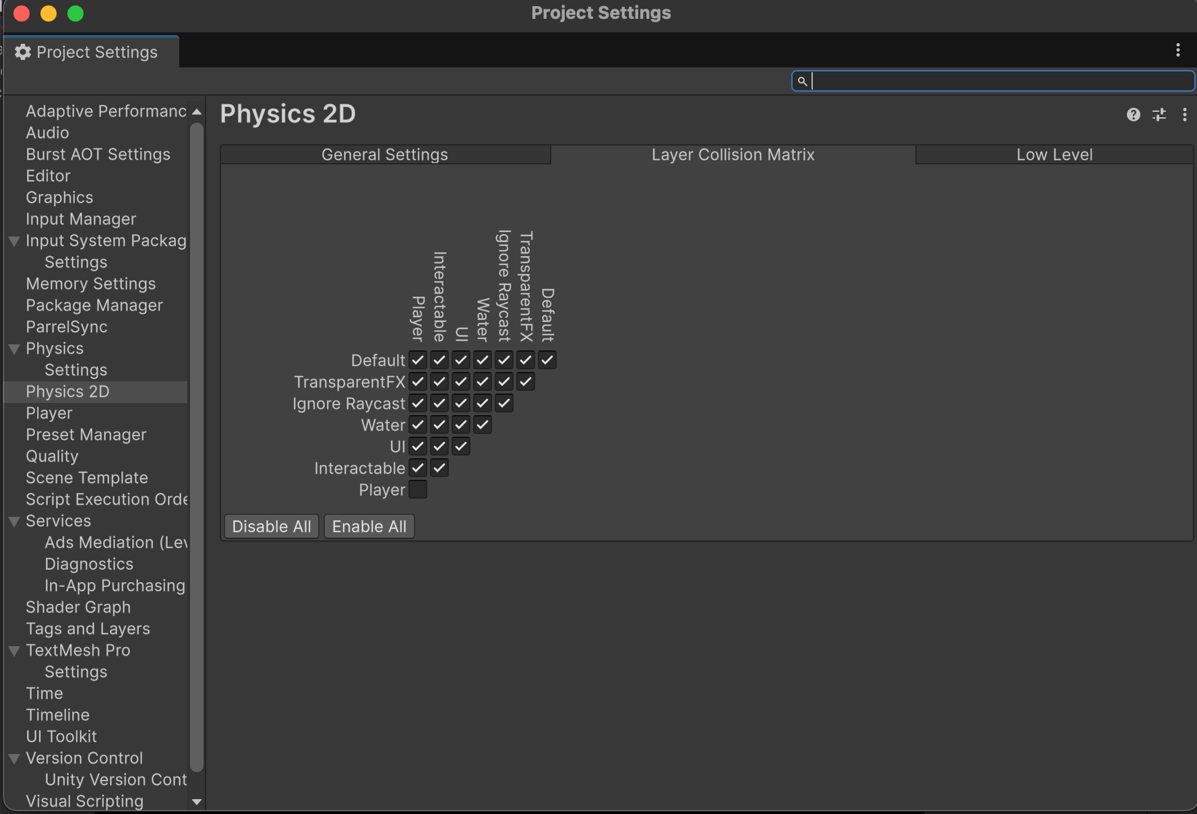Select the Layer Collision Matrix tab
1197x814 pixels.
click(x=733, y=154)
